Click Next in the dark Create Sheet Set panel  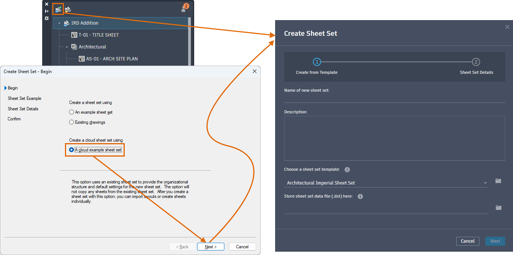(495, 241)
